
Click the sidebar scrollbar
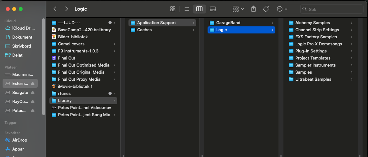tap(44, 64)
